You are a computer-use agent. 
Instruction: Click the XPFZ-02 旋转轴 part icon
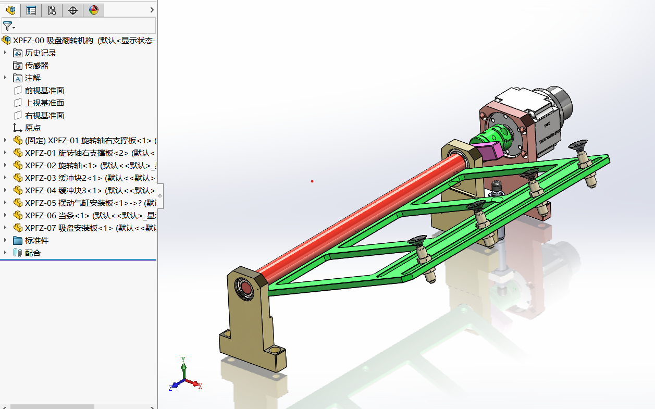click(18, 165)
